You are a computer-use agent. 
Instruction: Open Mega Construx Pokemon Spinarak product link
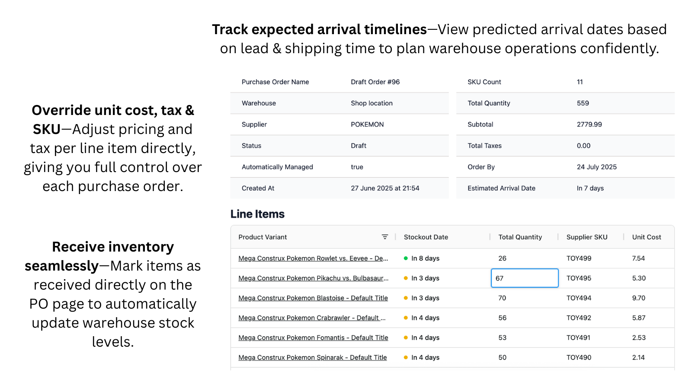[313, 358]
